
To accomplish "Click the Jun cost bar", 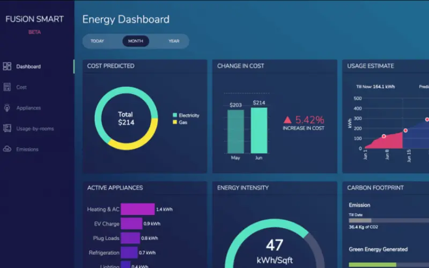I will click(259, 130).
